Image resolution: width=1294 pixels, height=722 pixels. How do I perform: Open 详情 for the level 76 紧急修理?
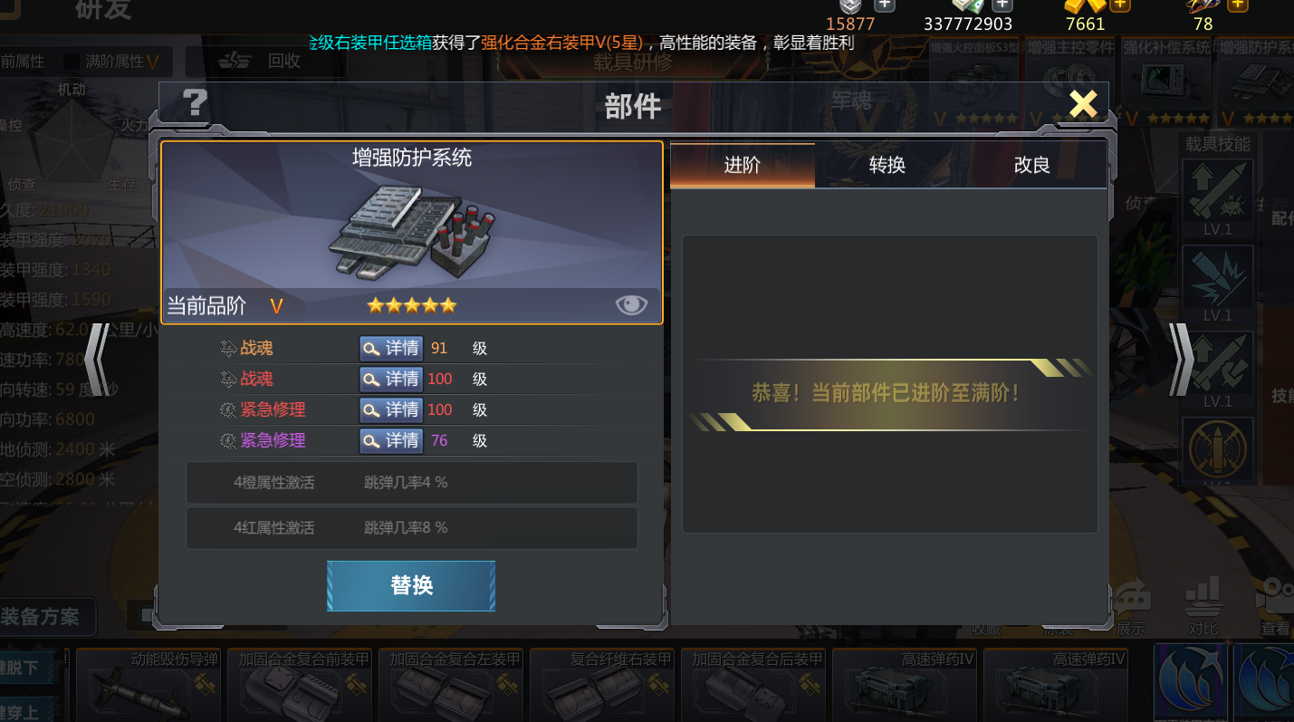tap(391, 440)
